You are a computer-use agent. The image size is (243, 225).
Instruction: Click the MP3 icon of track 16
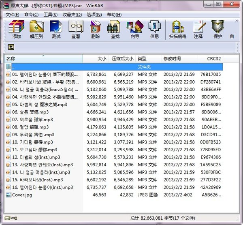coord(9,187)
